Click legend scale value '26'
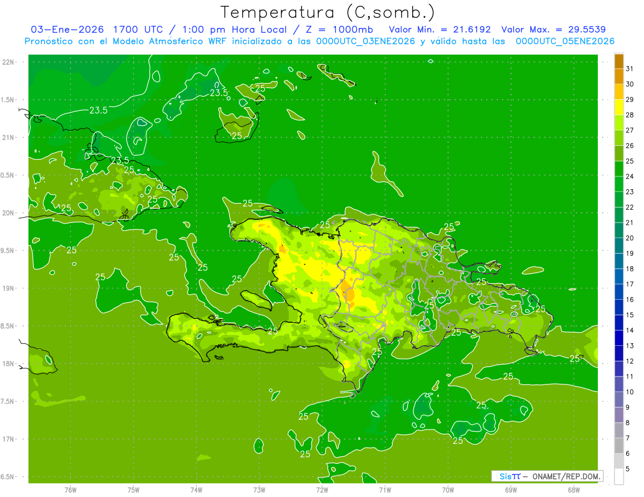The width and height of the screenshot is (644, 497). (x=630, y=146)
